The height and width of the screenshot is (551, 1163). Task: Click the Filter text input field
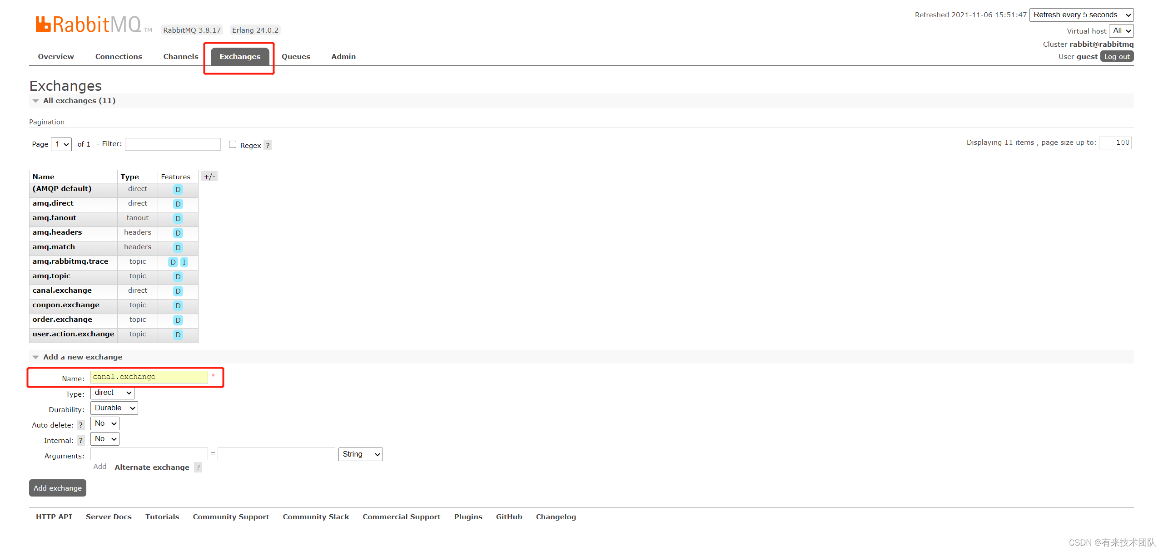(x=173, y=144)
